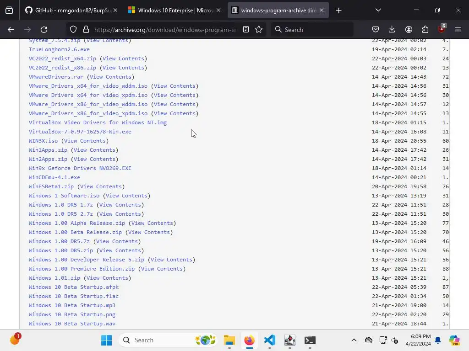This screenshot has height=351, width=469.
Task: Save page to Pocket icon
Action: pos(376,30)
